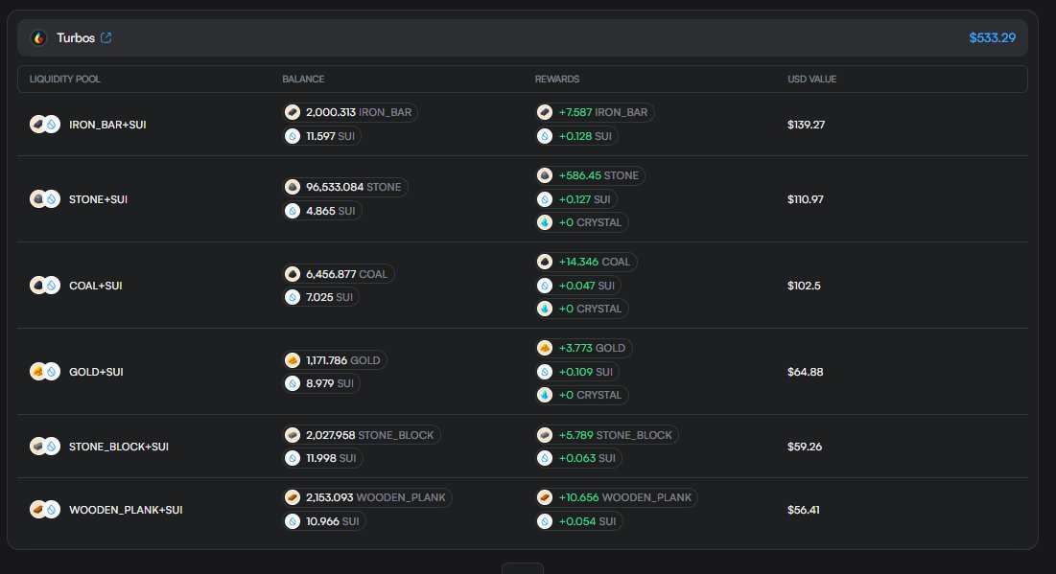Screen dimensions: 1056x574
Task: Click the COAL+SUI pool pair icon
Action: coord(45,286)
